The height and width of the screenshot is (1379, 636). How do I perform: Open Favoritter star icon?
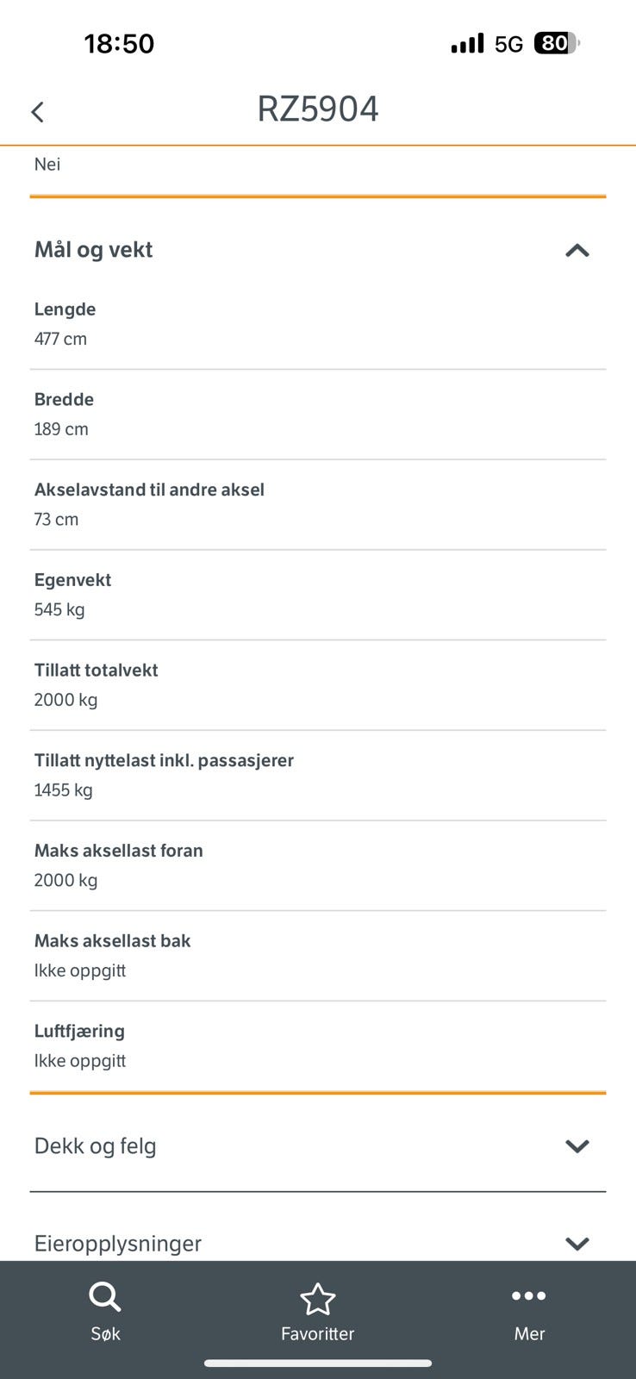tap(317, 1299)
